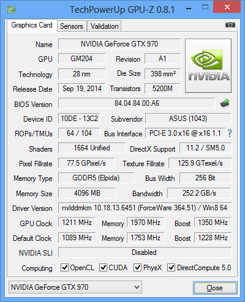The width and height of the screenshot is (245, 302).
Task: Click the bus interface question mark
Action: pyautogui.click(x=230, y=133)
